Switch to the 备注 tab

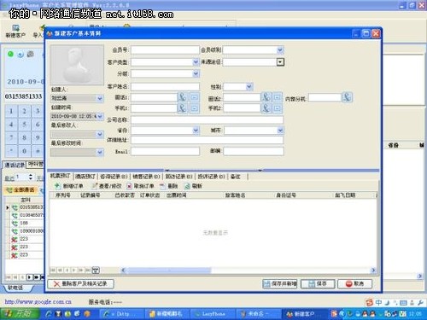236,177
